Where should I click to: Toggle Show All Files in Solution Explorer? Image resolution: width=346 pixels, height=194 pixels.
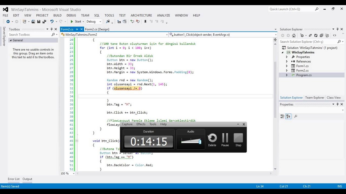(327, 35)
